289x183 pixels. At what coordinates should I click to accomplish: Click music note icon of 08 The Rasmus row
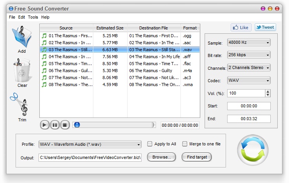(44, 85)
